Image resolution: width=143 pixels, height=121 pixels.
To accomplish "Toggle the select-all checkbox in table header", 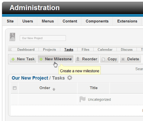I will coord(15,88).
